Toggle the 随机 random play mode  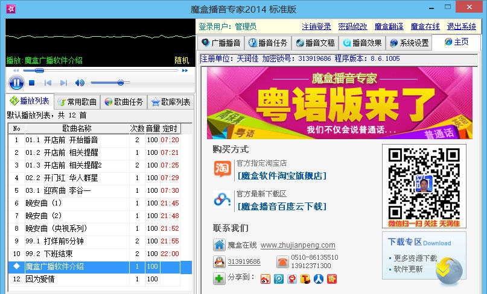tap(182, 60)
